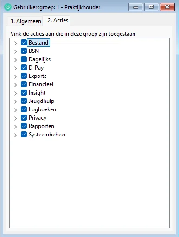
Task: Select the Privacy tree item label
Action: coord(38,118)
